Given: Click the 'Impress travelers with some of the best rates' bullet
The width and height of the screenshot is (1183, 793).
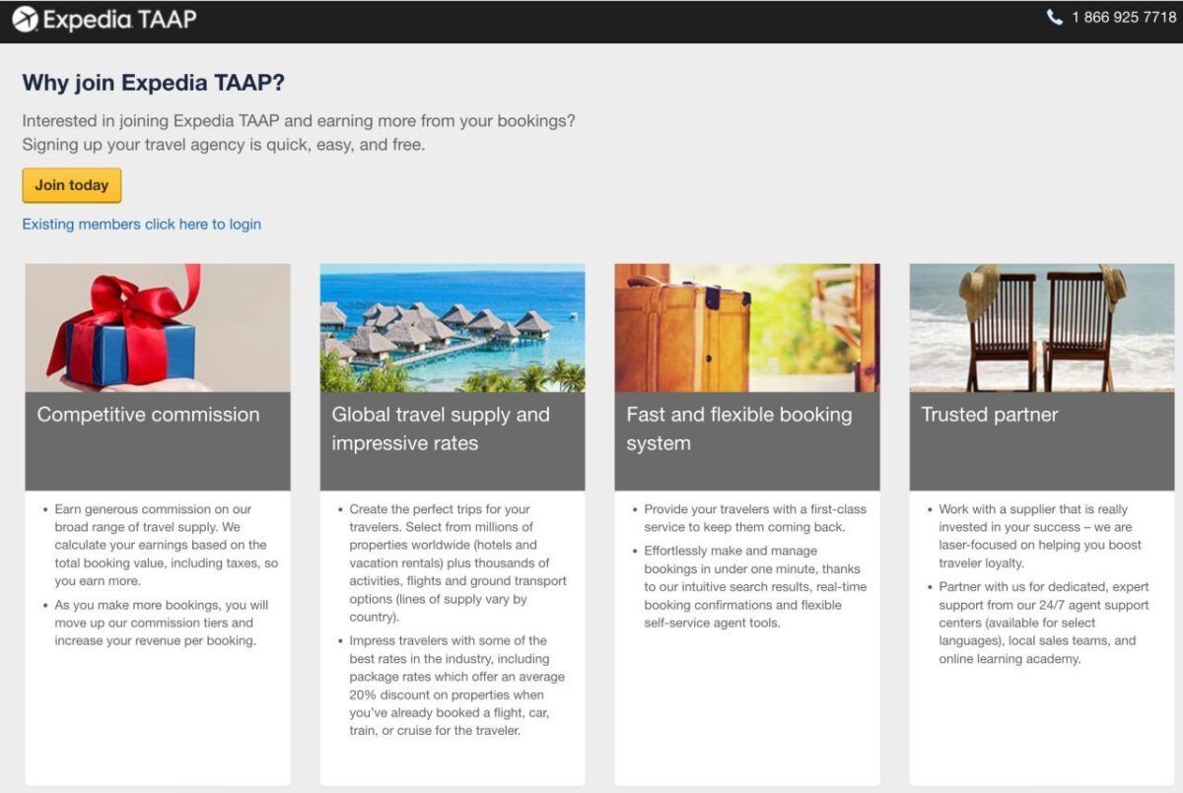Looking at the screenshot, I should click(x=457, y=686).
